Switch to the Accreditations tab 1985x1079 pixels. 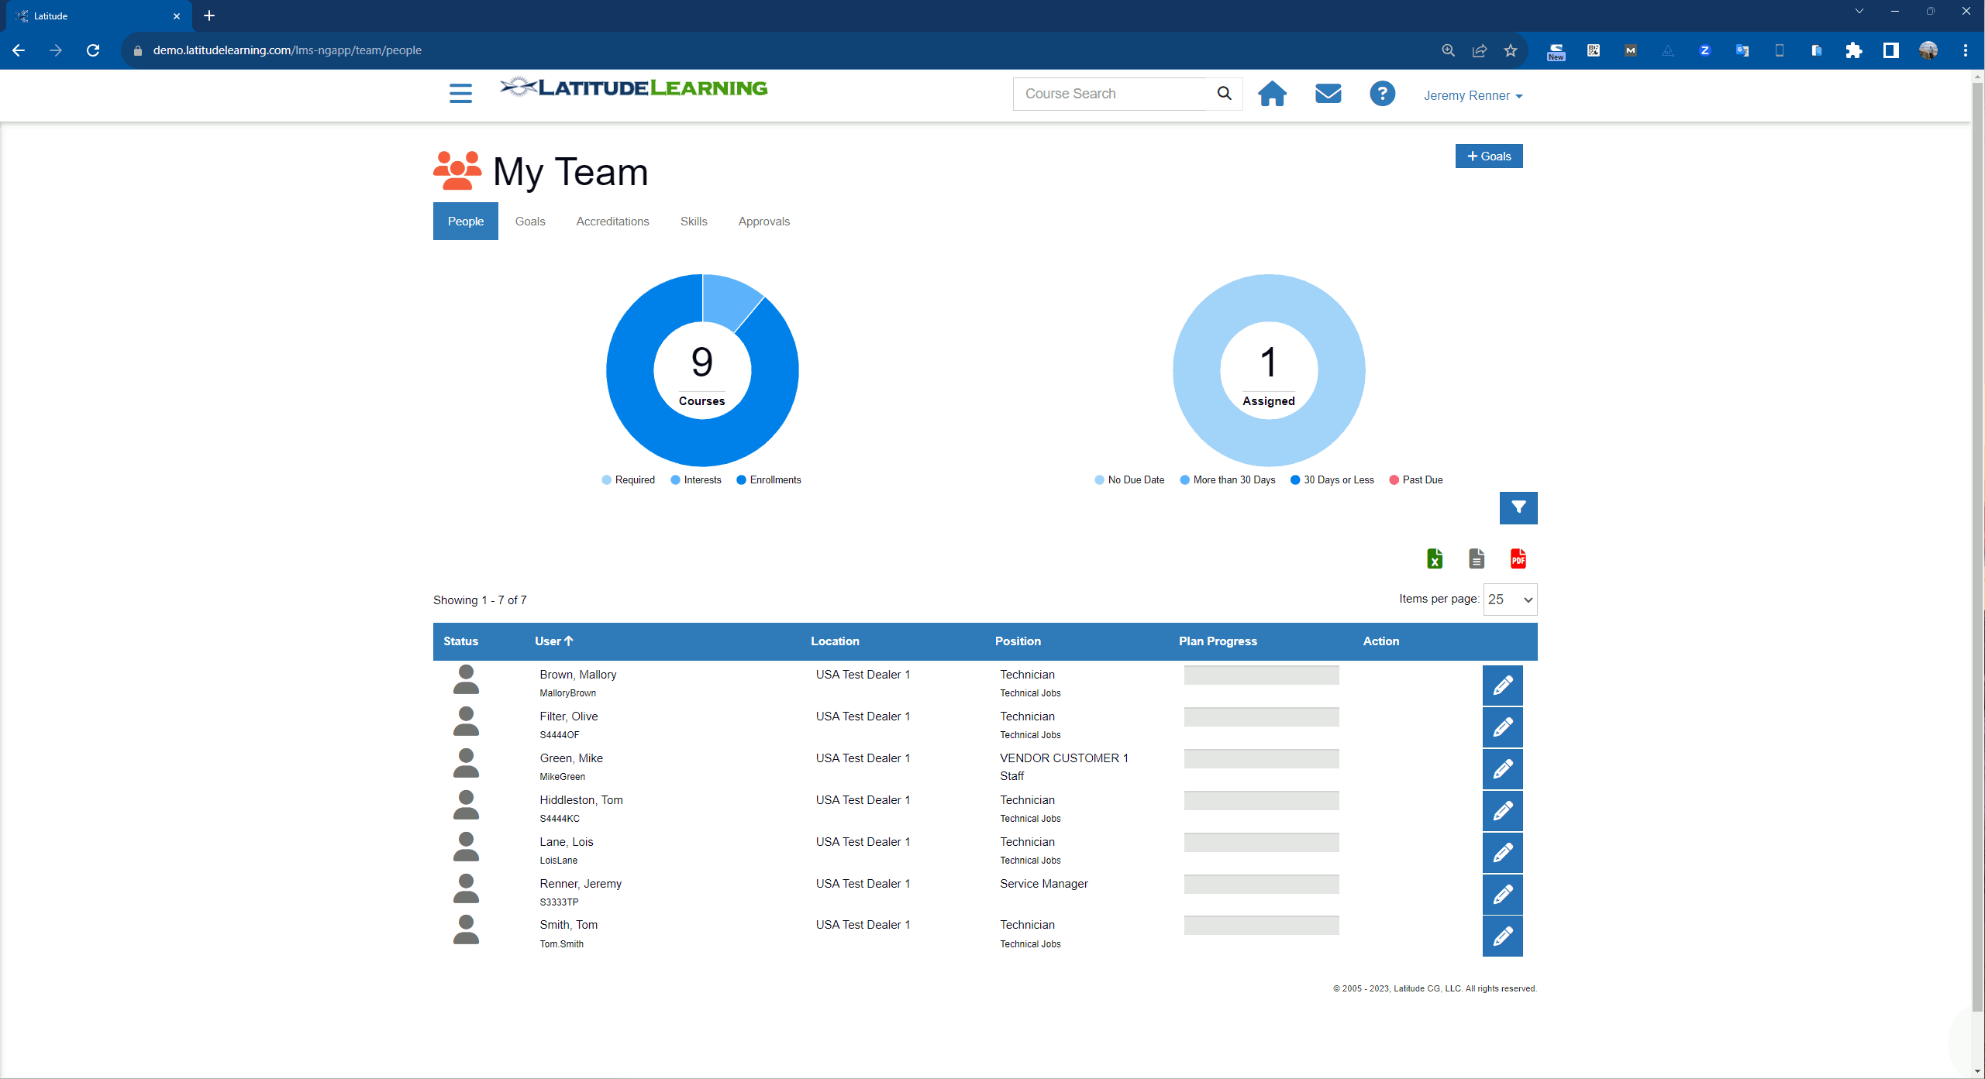[x=612, y=221]
